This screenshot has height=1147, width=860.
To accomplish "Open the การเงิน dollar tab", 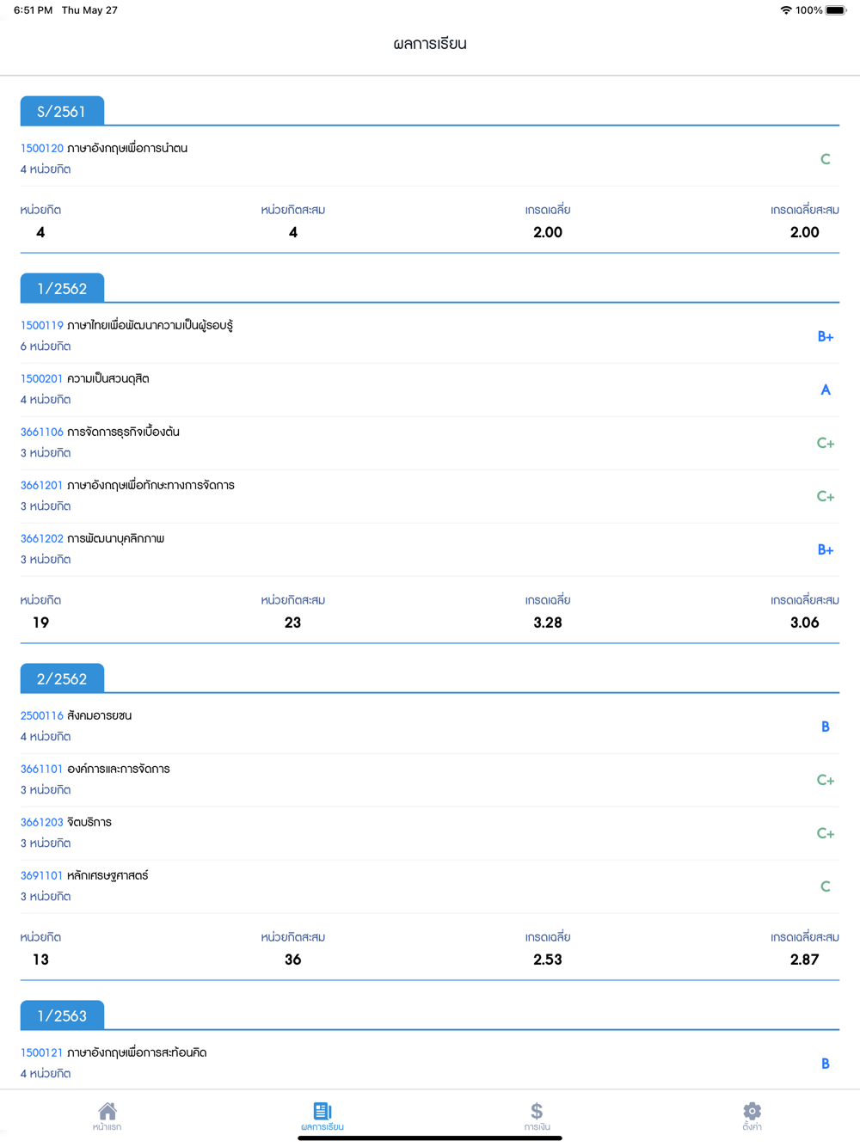I will coord(537,1116).
